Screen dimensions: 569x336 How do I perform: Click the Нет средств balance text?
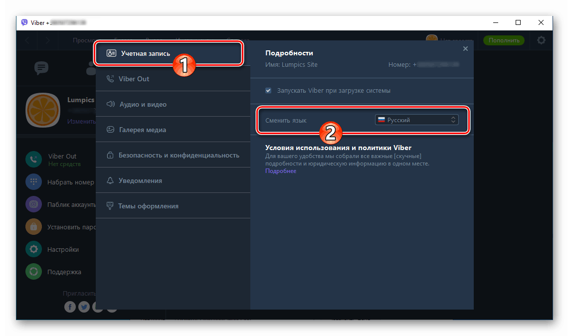[x=64, y=164]
